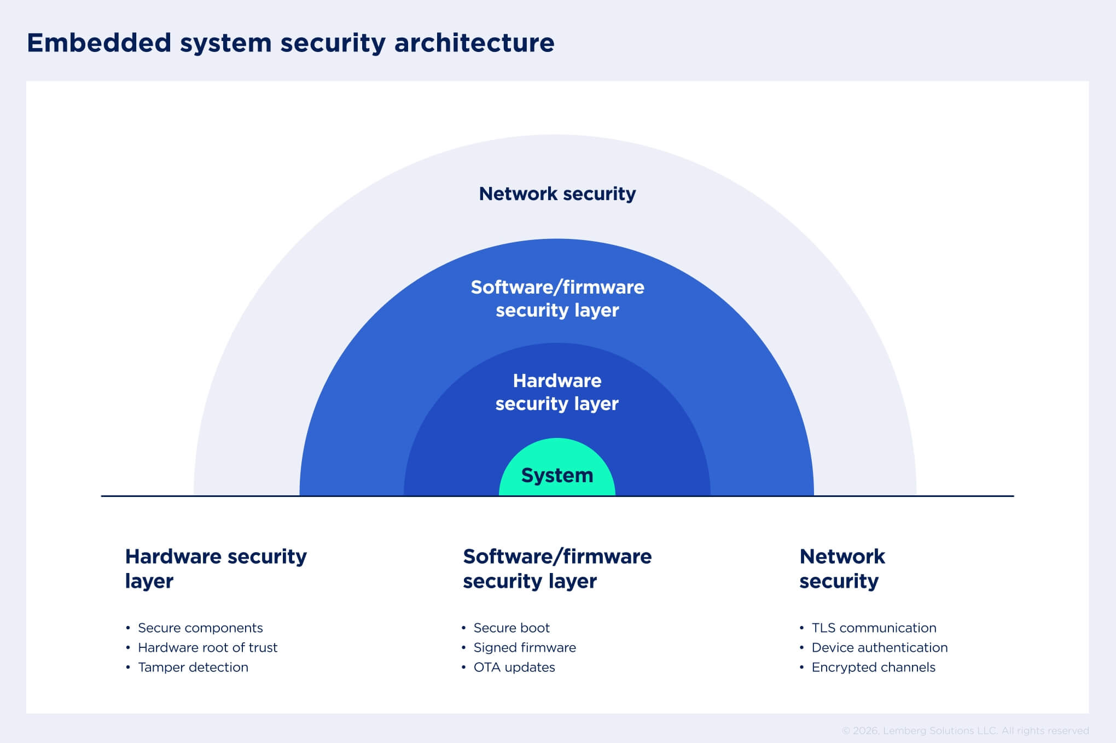Click the Network security column heading
This screenshot has width=1116, height=743.
pyautogui.click(x=842, y=569)
